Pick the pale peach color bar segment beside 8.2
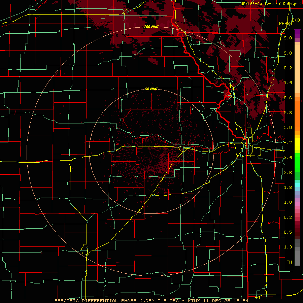303x303 pixels. tap(297, 69)
